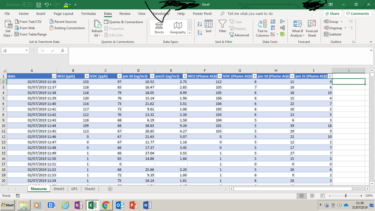Import data From Text/CSV
The height and width of the screenshot is (211, 375).
coord(28,21)
